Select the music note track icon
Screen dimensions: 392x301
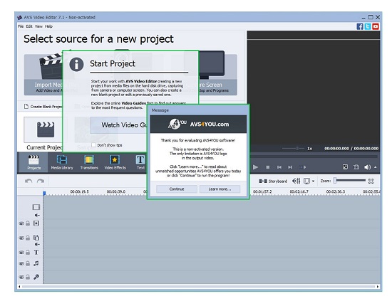tap(36, 263)
